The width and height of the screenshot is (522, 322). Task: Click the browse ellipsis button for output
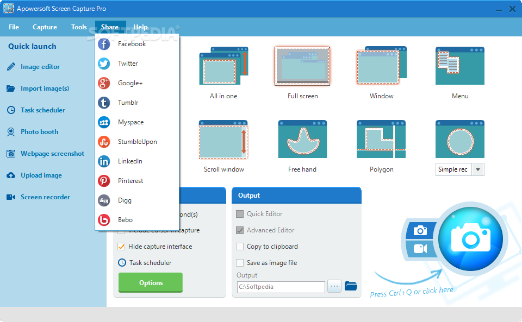pyautogui.click(x=334, y=286)
